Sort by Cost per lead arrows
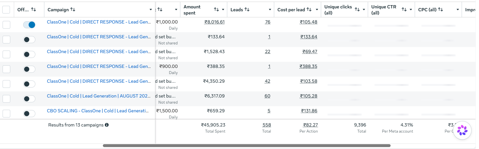 [309, 10]
